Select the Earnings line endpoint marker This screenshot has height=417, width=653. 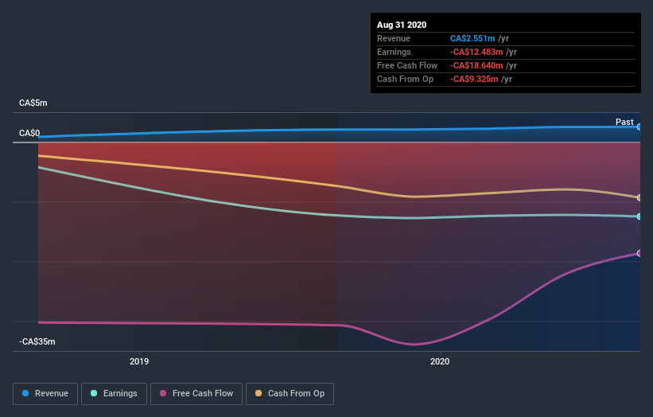click(639, 216)
